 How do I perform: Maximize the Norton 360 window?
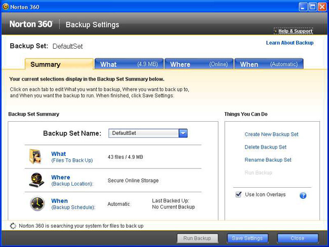click(312, 7)
